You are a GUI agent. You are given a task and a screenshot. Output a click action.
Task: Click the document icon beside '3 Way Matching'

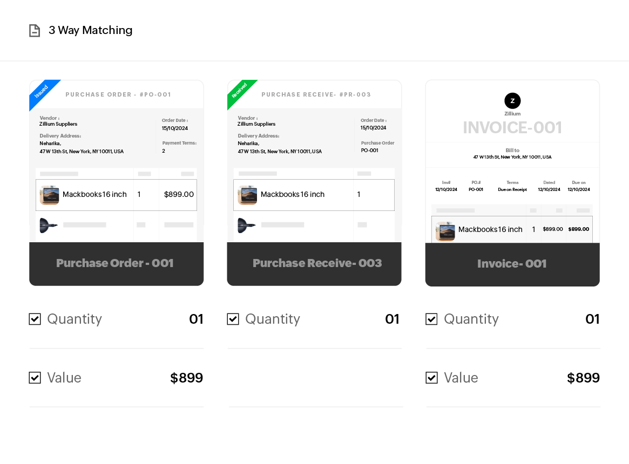click(35, 31)
